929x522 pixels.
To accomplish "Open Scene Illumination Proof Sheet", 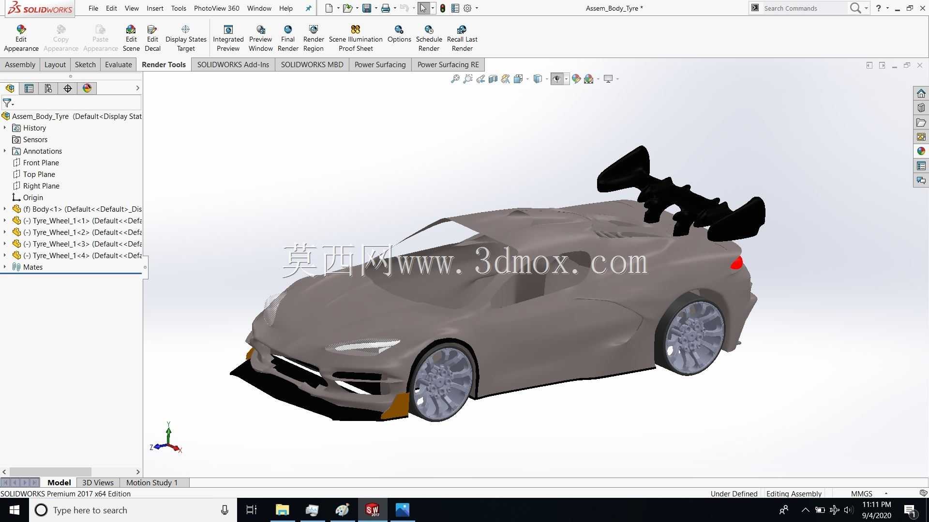I will (x=356, y=38).
